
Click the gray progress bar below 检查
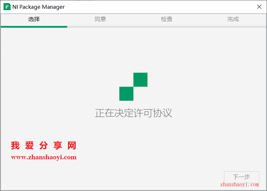point(166,27)
